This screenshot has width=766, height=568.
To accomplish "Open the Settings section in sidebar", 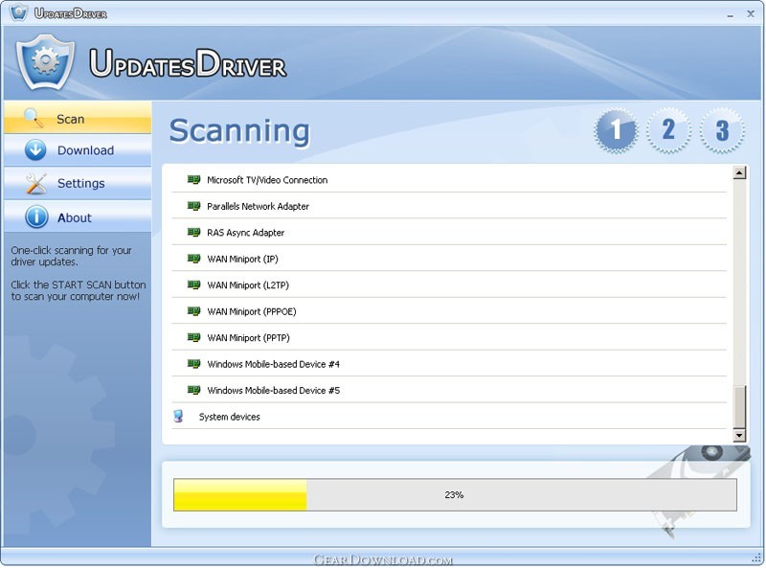I will [x=78, y=183].
